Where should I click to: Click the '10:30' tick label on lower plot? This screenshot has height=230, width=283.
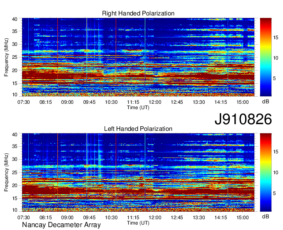click(x=111, y=217)
